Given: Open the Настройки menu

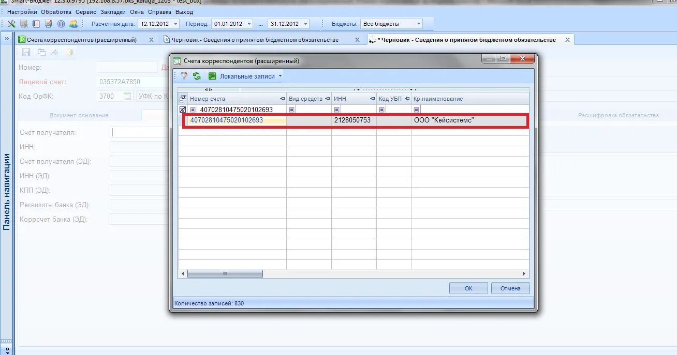Looking at the screenshot, I should (x=22, y=12).
